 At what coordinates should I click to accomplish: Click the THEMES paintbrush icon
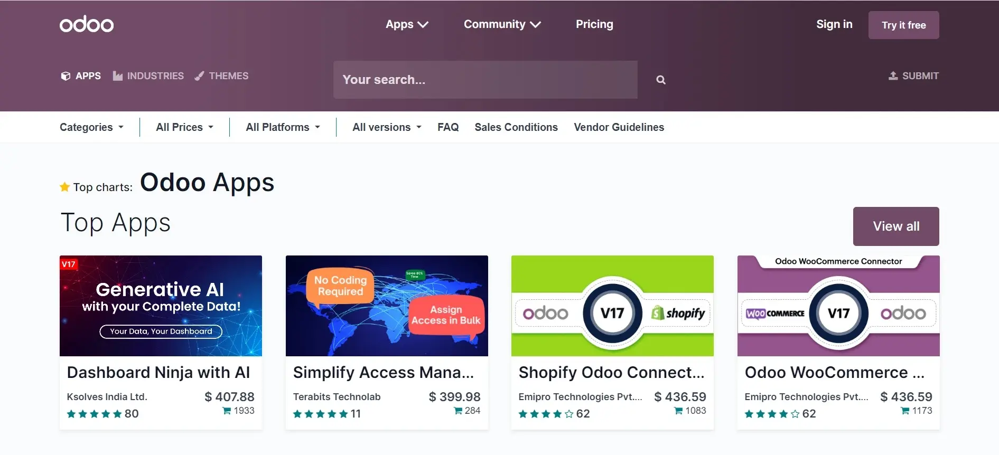(199, 75)
